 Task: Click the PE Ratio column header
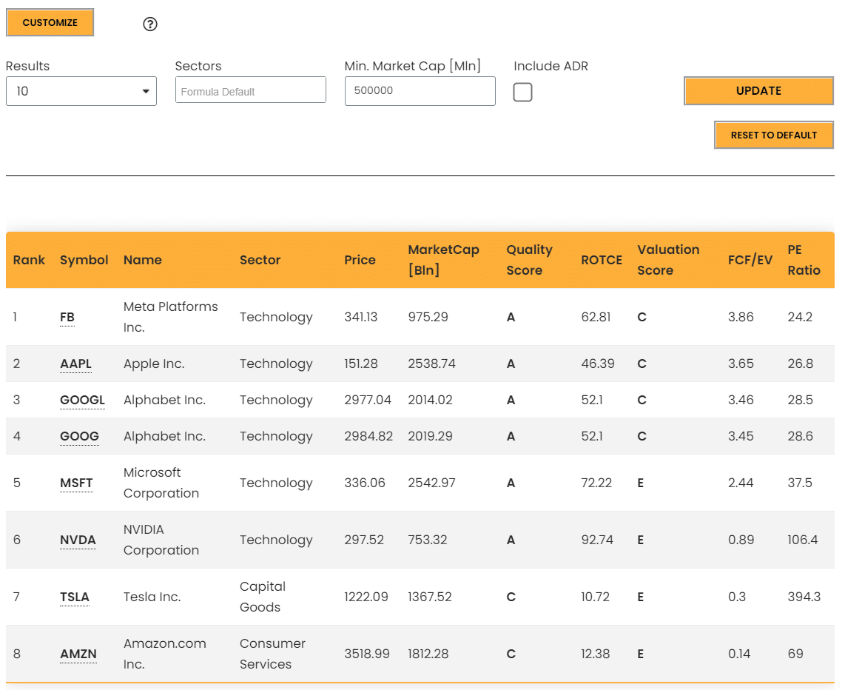click(804, 260)
